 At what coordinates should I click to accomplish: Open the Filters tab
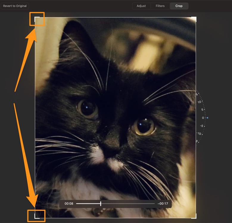(160, 6)
